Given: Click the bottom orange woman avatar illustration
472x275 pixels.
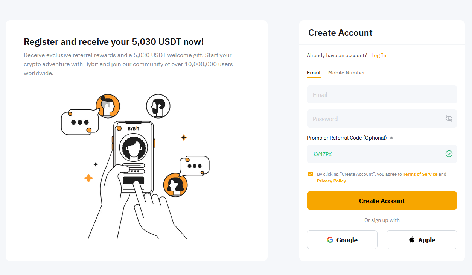Looking at the screenshot, I should point(175,185).
